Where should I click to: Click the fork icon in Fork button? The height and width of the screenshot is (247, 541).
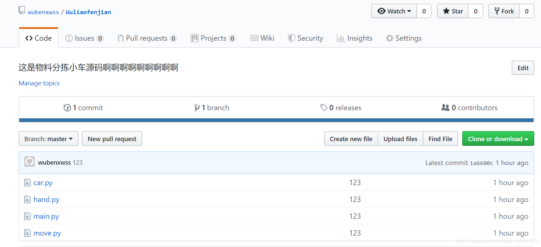[497, 11]
